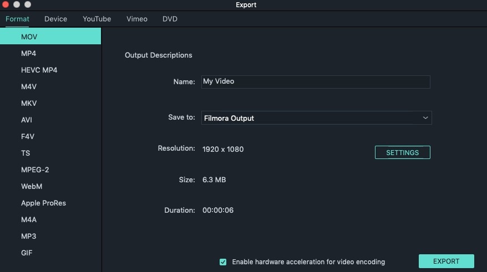Expand the Save to dropdown arrow
This screenshot has width=487, height=272.
(x=425, y=118)
